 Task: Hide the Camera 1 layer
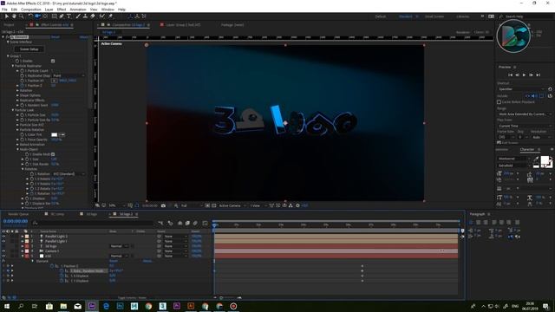[3, 251]
